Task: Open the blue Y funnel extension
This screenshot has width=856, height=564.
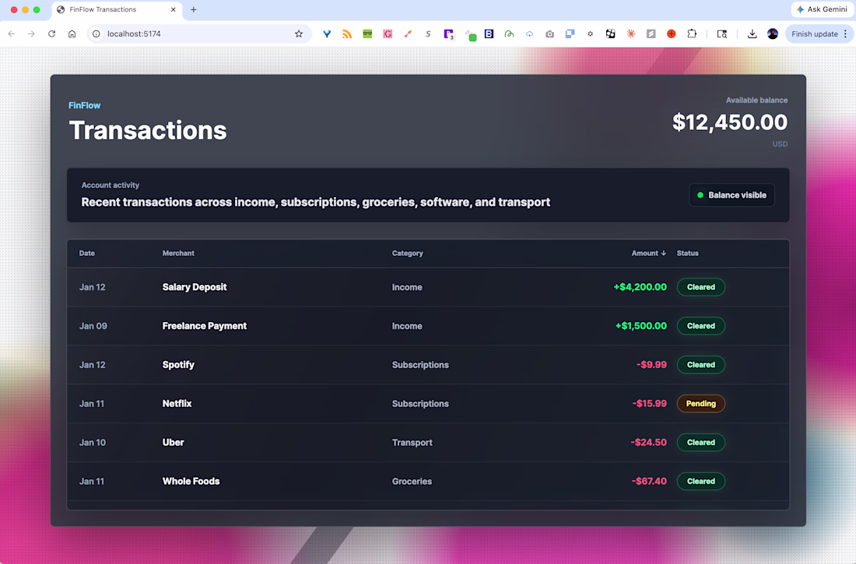Action: tap(327, 34)
